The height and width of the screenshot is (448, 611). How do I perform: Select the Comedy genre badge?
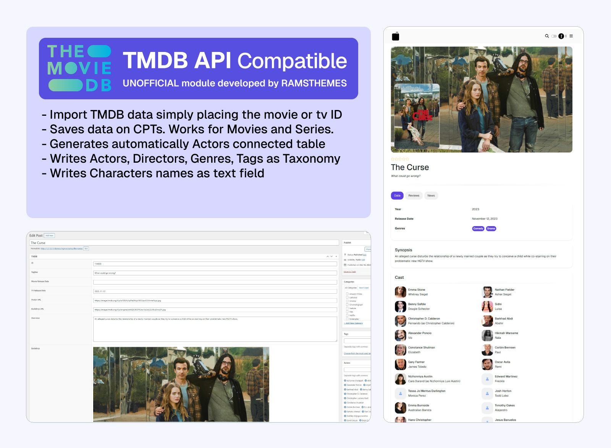click(x=478, y=229)
